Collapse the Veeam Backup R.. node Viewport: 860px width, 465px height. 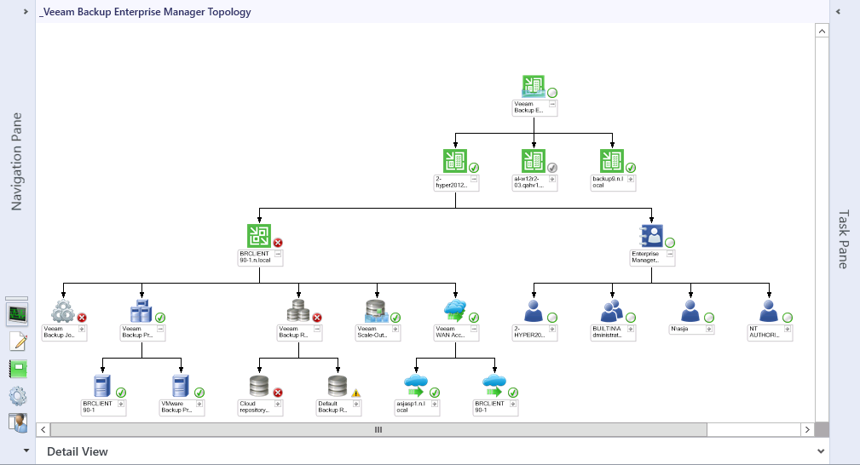pos(317,329)
